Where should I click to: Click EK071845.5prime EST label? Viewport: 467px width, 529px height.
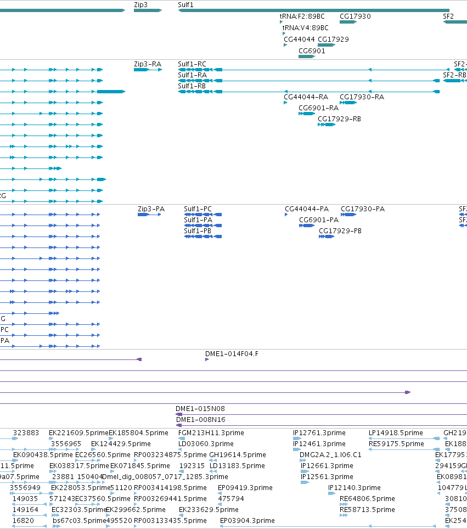click(x=140, y=465)
